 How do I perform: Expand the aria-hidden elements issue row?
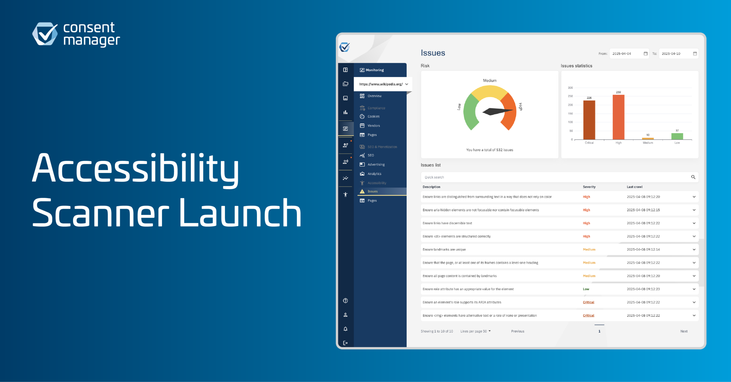(694, 210)
